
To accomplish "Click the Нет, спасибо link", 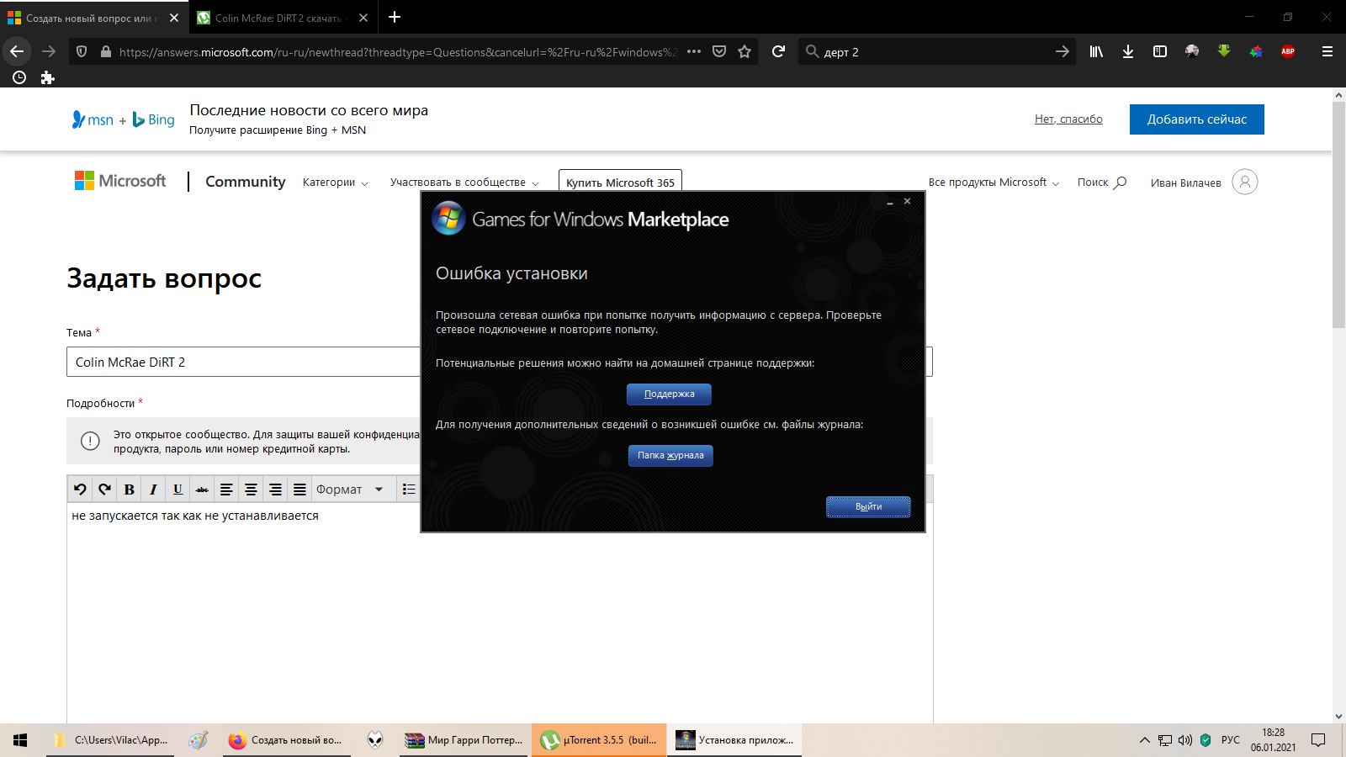I will (x=1068, y=119).
